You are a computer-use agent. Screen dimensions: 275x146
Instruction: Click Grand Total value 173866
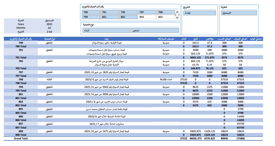[241, 138]
